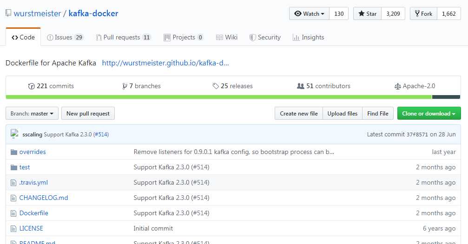This screenshot has width=468, height=244.
Task: Open latest commit hash 37f8571
Action: click(417, 135)
